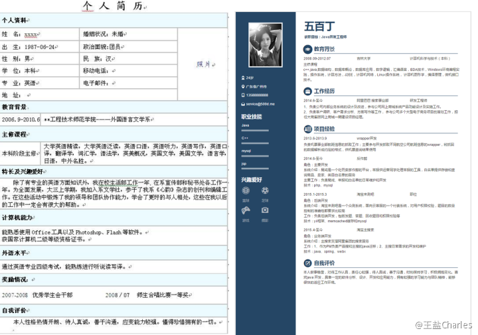Viewport: 478px width, 335px height.
Task: Click the portrait photo in the blue resume
Action: tap(266, 44)
